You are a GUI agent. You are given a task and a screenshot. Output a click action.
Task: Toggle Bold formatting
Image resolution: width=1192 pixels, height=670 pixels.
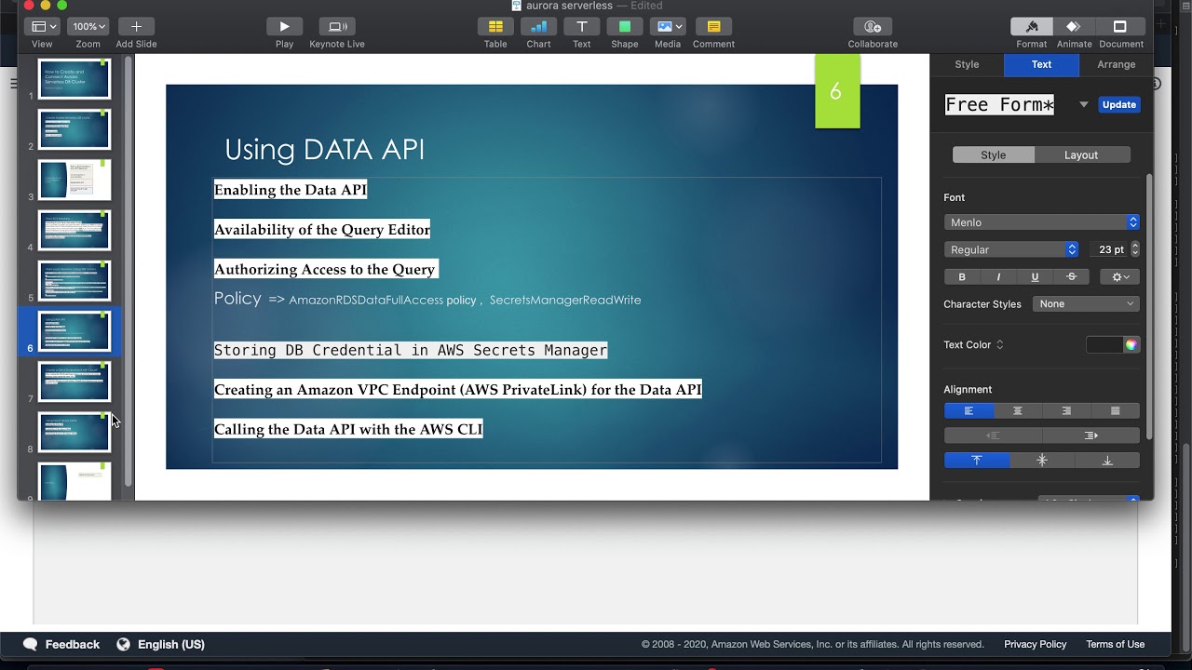click(962, 277)
